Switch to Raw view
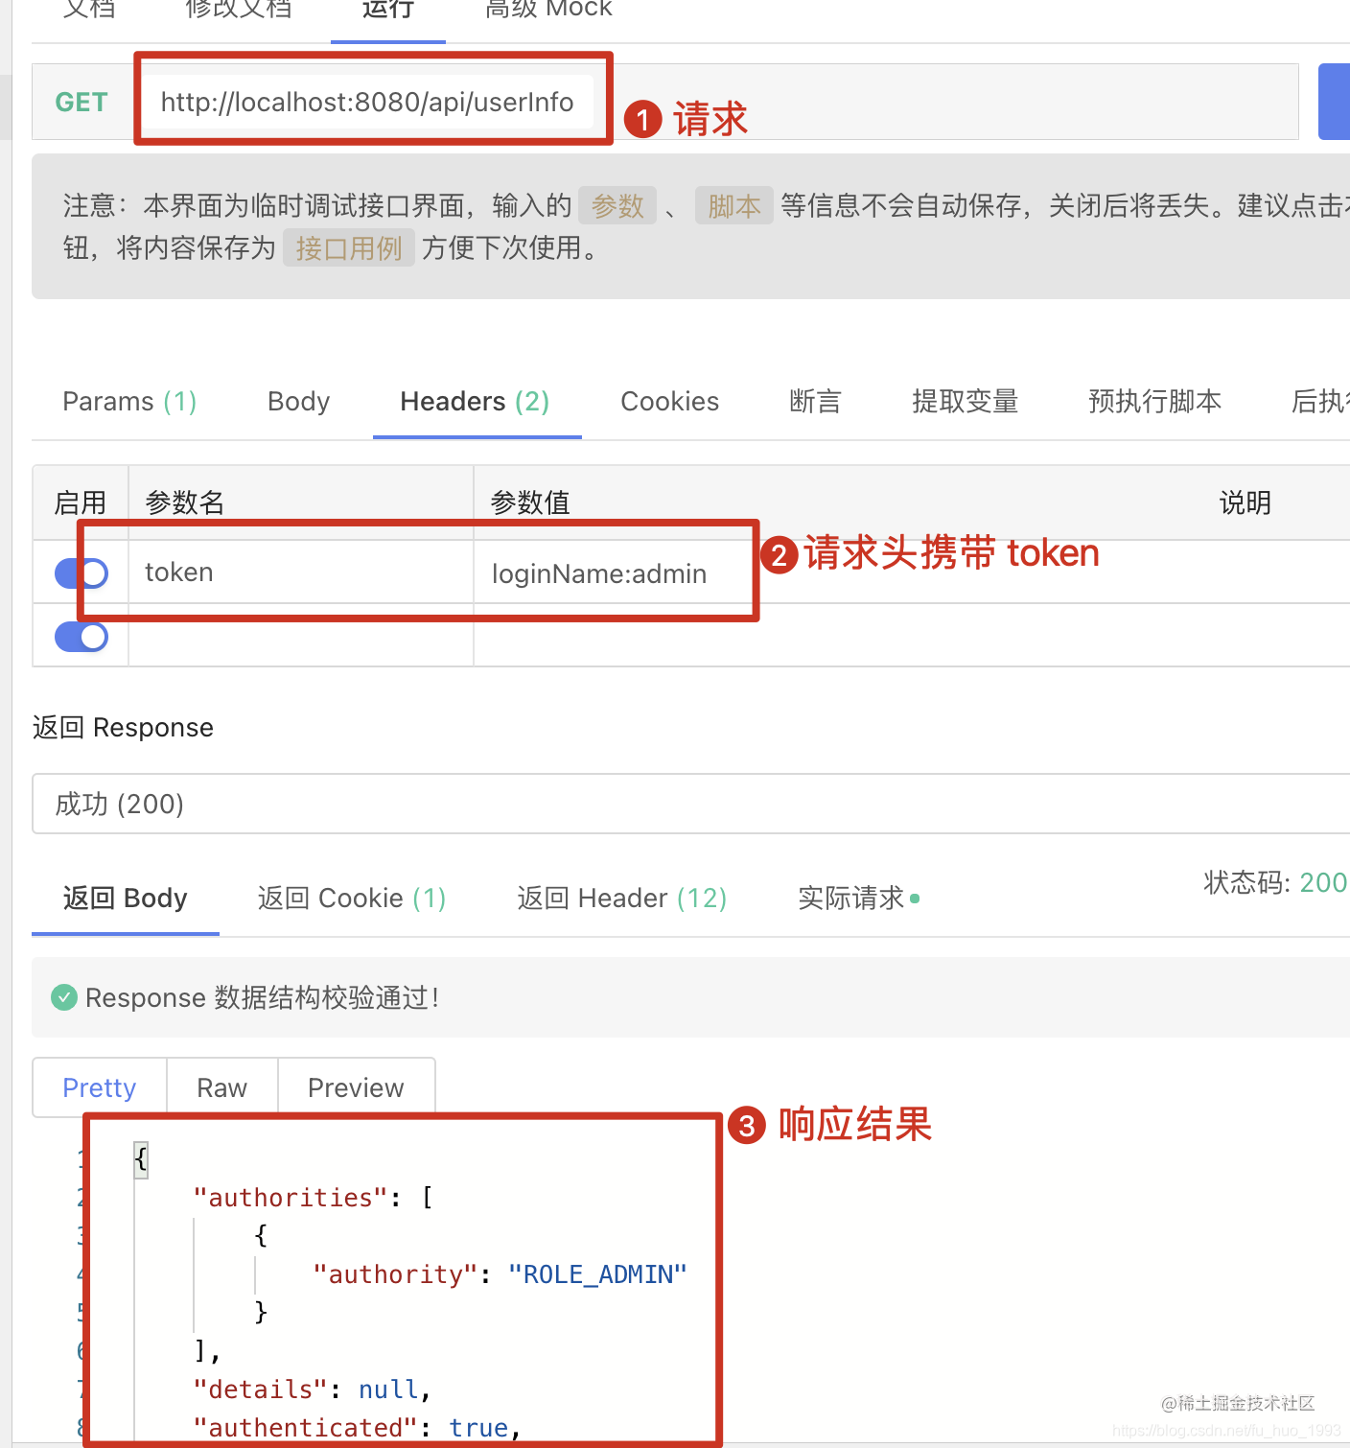Image resolution: width=1350 pixels, height=1448 pixels. (222, 1087)
